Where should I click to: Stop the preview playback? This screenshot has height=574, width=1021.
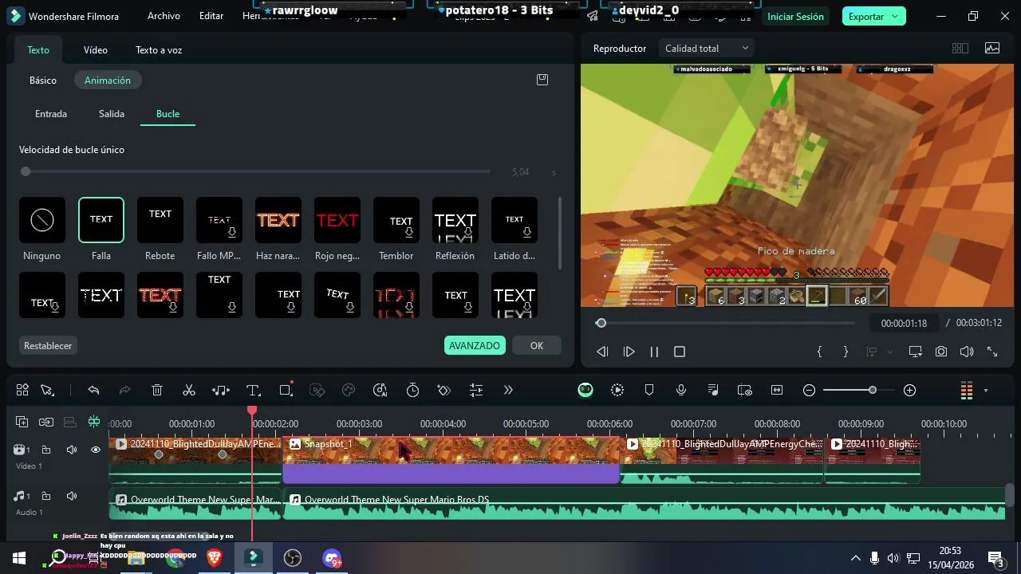pyautogui.click(x=680, y=352)
